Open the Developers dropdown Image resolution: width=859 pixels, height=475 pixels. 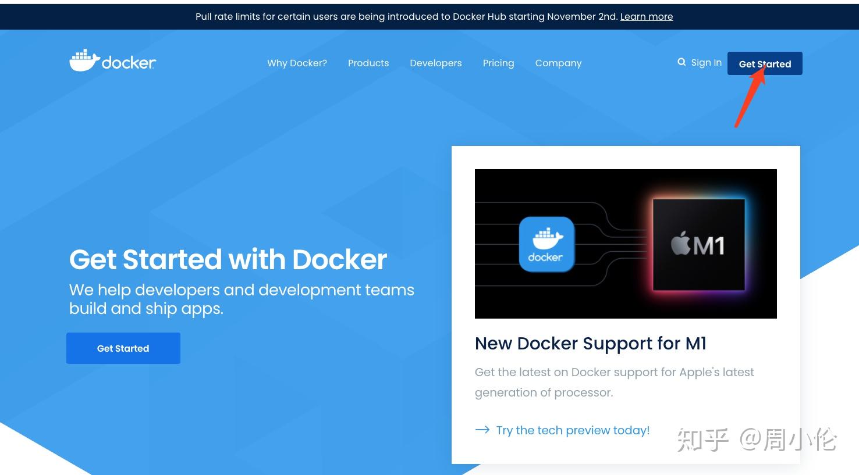tap(435, 63)
